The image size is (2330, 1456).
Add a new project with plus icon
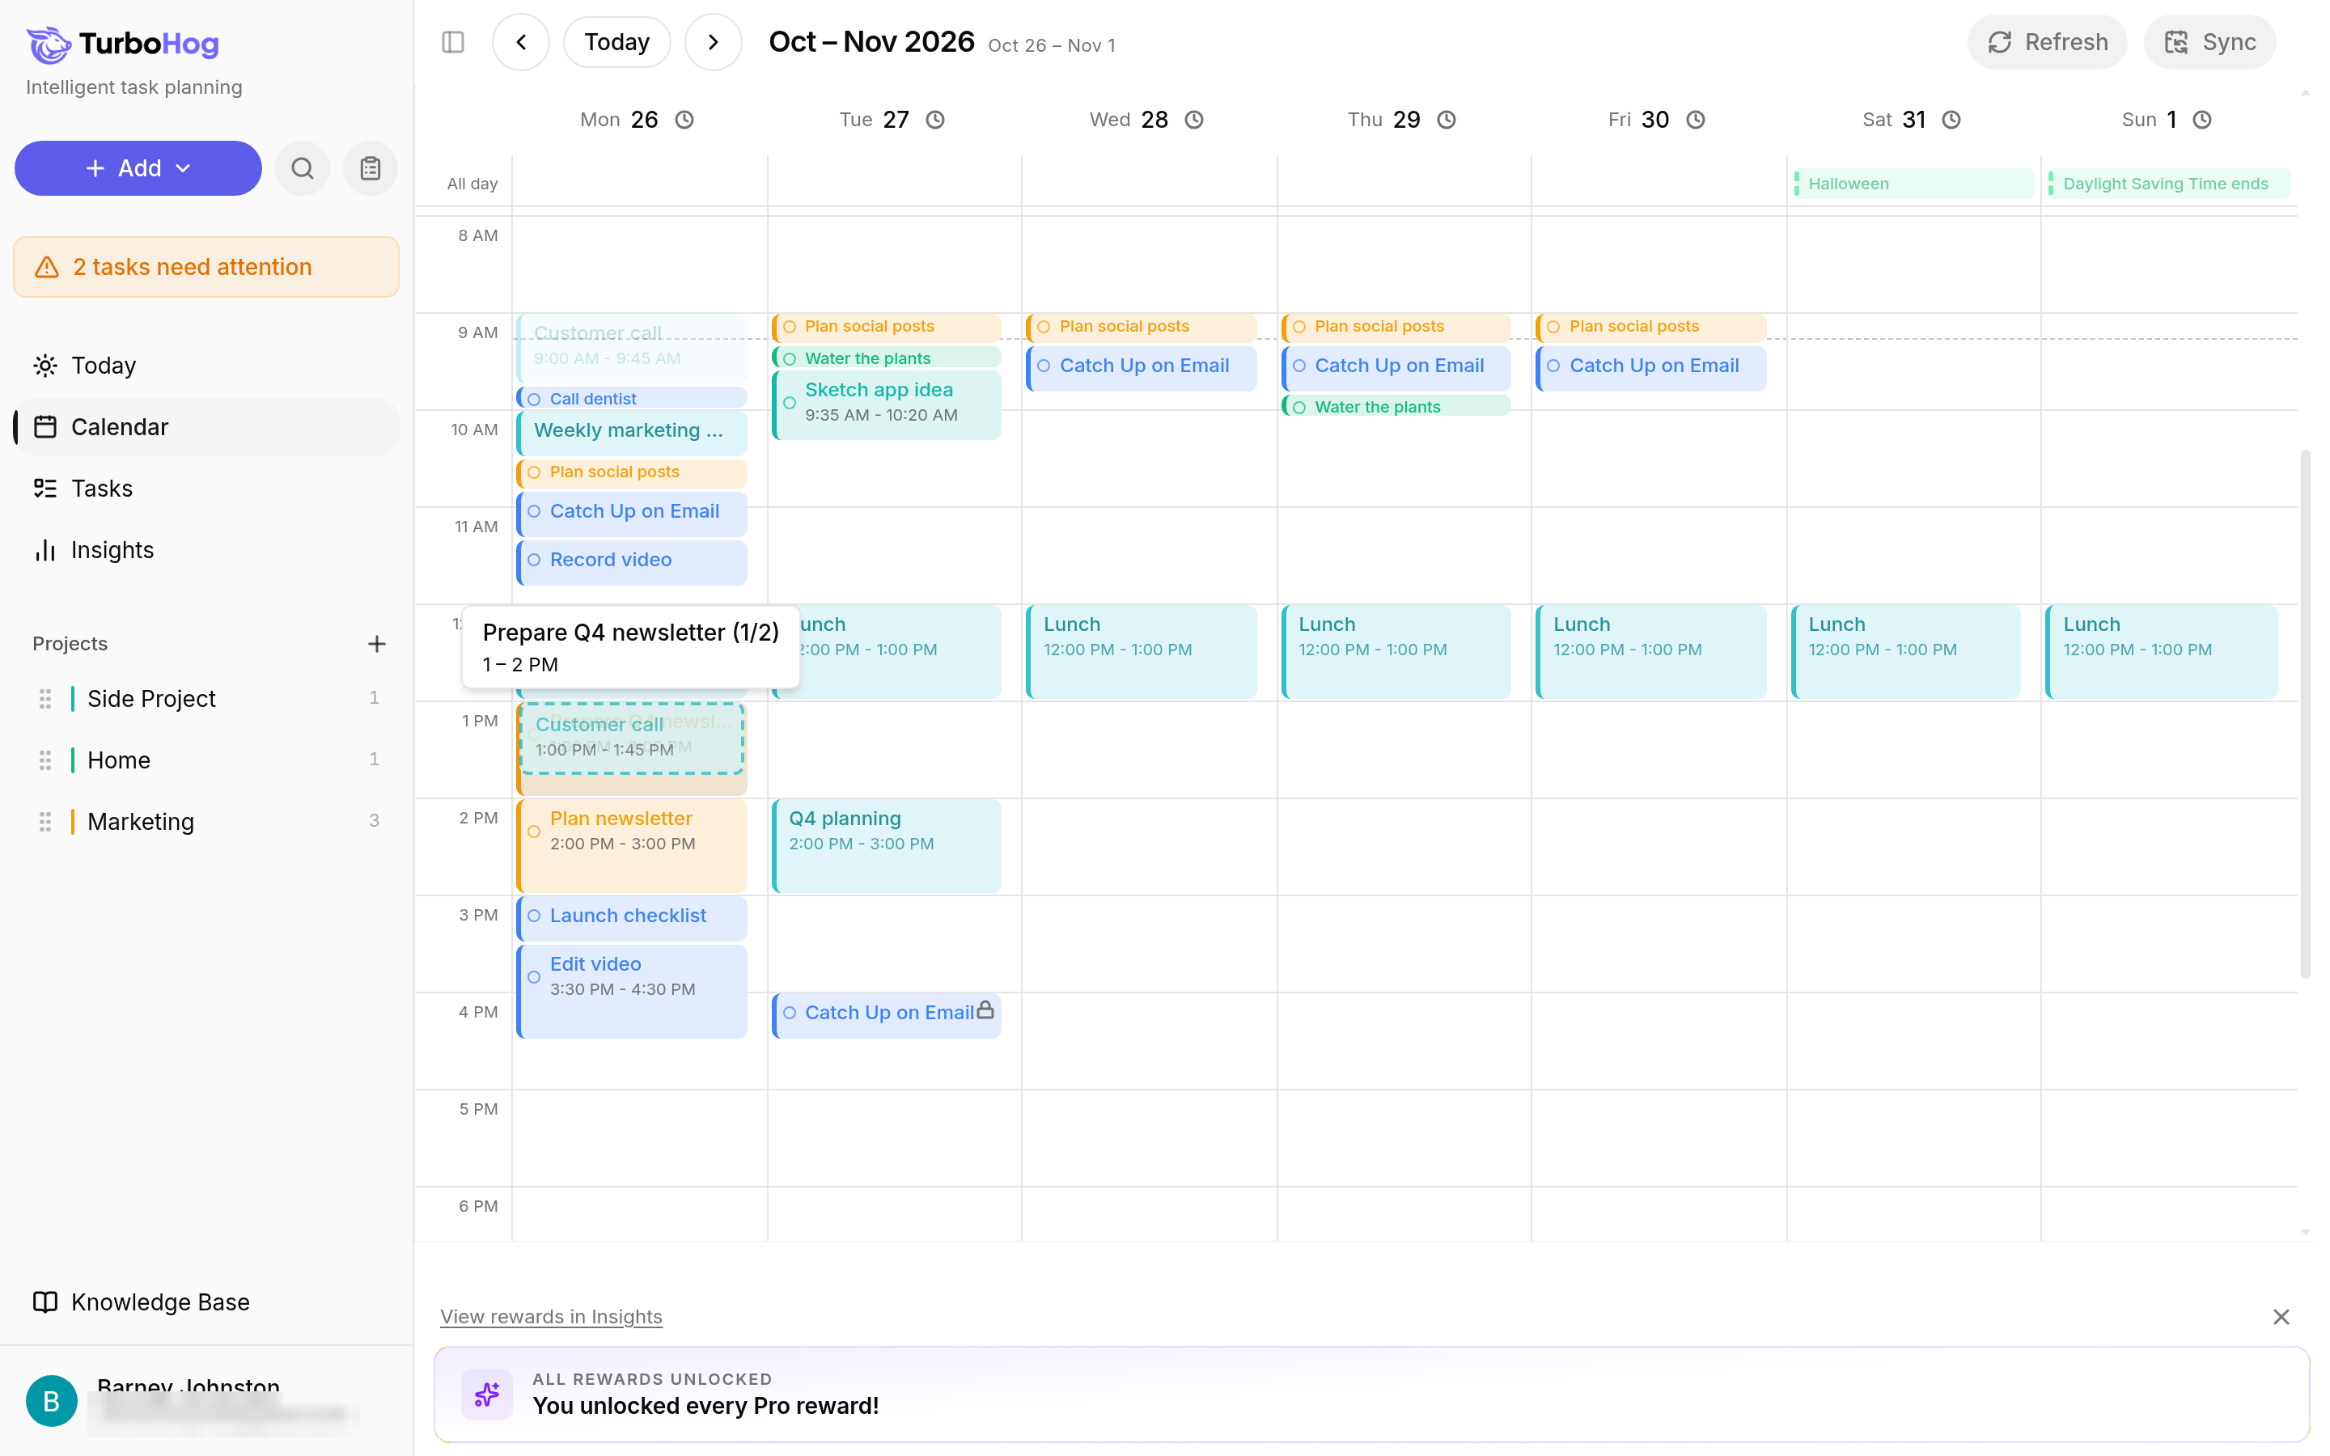(x=376, y=643)
